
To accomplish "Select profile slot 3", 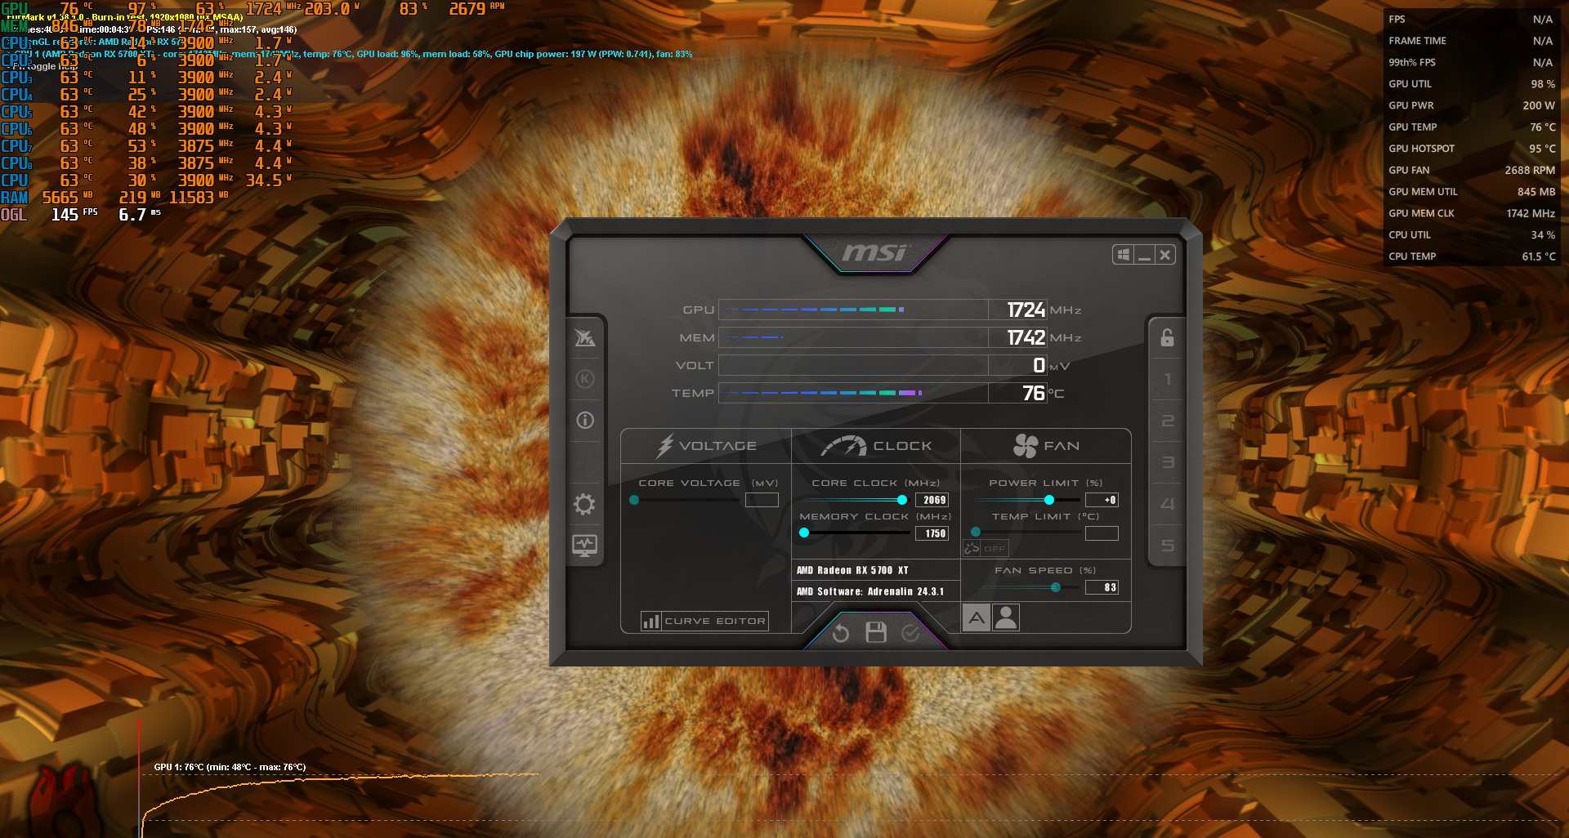I will point(1168,462).
